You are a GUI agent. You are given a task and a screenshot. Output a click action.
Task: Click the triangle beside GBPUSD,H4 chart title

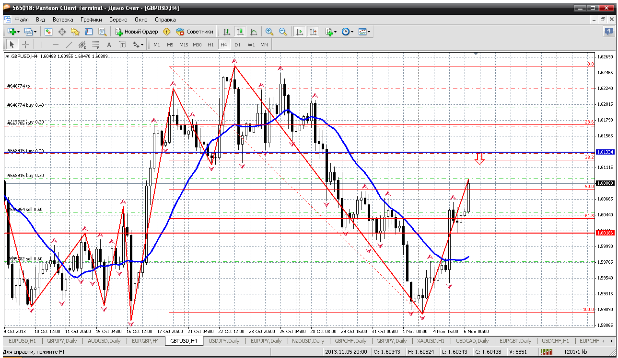tap(7, 56)
